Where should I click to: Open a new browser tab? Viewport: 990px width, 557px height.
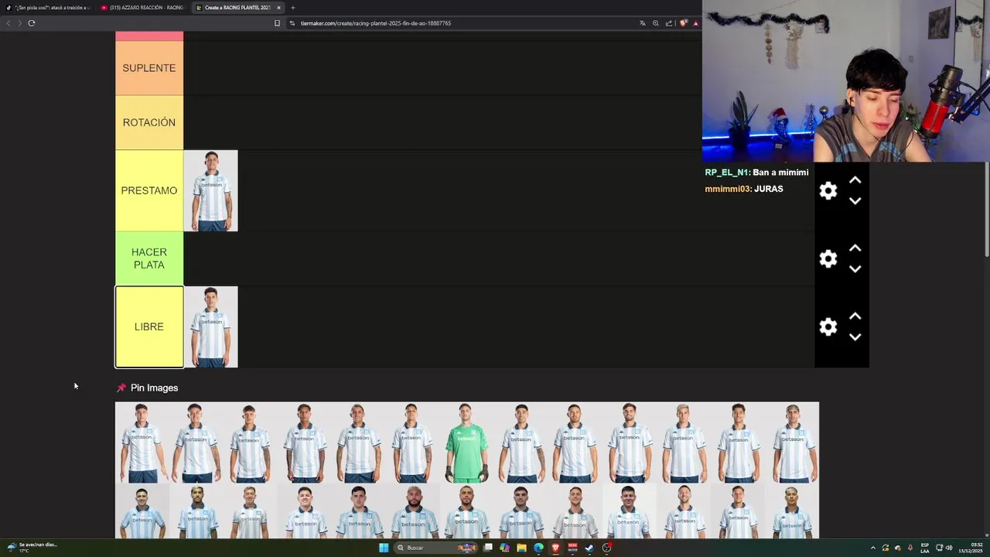(292, 8)
